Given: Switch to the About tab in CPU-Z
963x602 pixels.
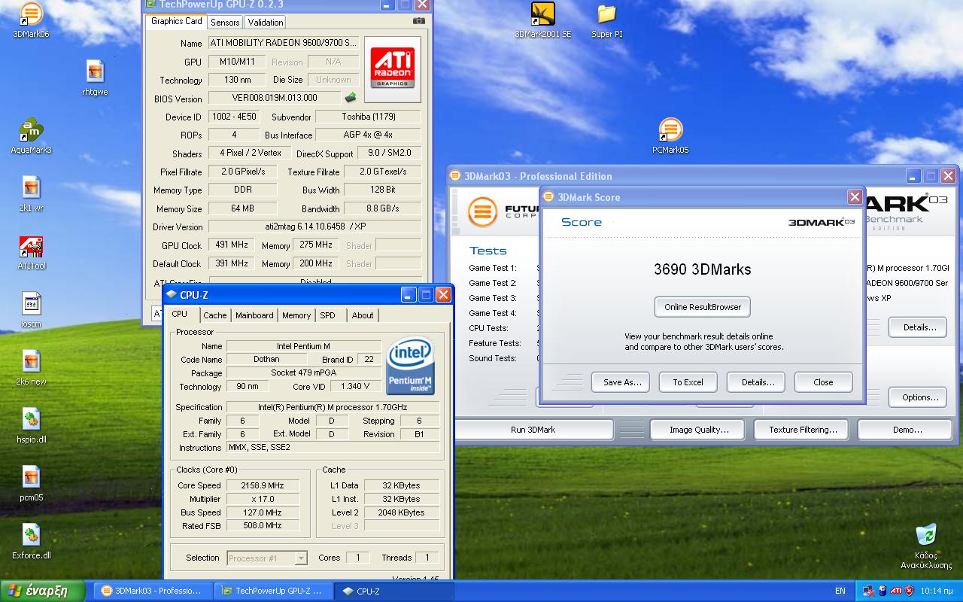Looking at the screenshot, I should click(x=363, y=315).
